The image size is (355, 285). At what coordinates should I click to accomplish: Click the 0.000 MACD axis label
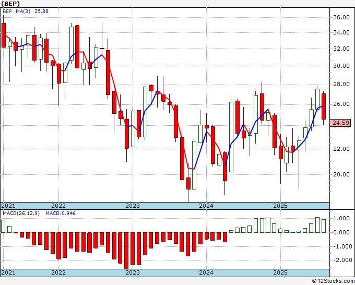pyautogui.click(x=341, y=232)
